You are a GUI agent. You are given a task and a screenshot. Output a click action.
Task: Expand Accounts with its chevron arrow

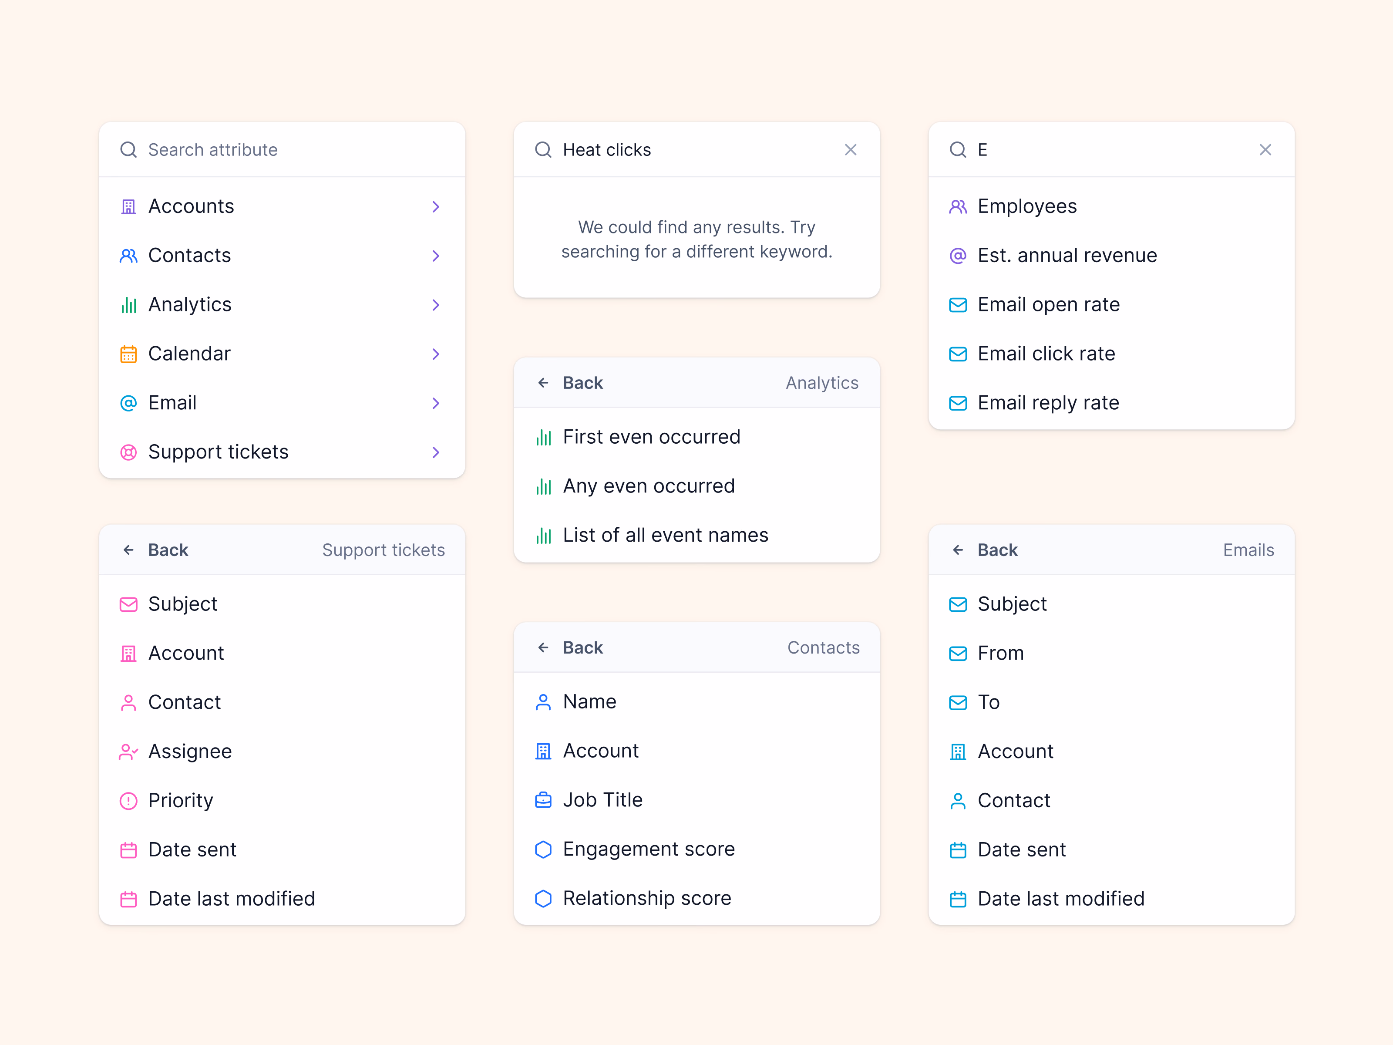coord(436,207)
